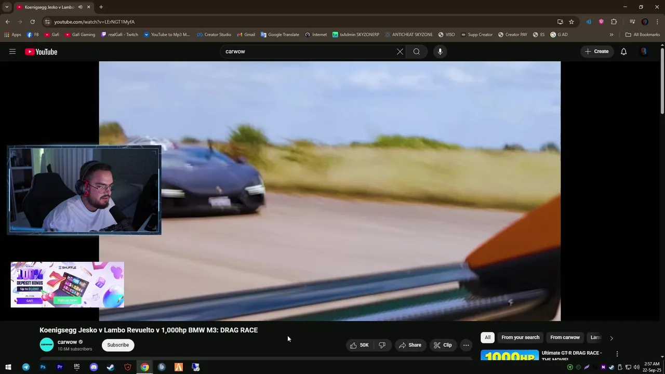Open the tab search dropdown arrow
Image resolution: width=665 pixels, height=374 pixels.
[7, 7]
